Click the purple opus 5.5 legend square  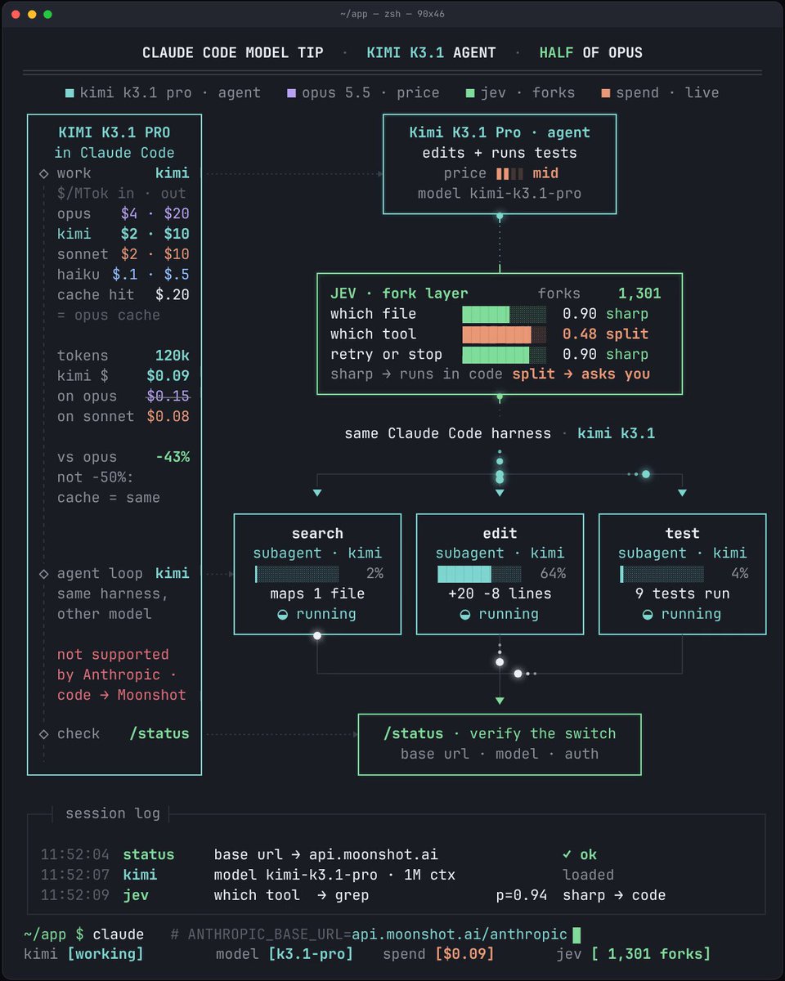tap(290, 93)
